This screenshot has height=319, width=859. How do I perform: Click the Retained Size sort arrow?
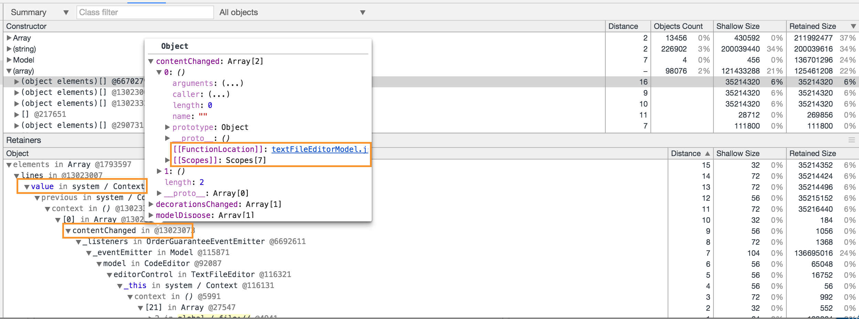(853, 26)
